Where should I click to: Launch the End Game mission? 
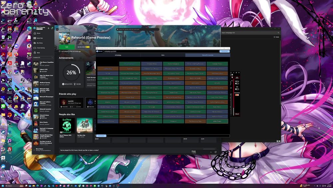[217, 83]
